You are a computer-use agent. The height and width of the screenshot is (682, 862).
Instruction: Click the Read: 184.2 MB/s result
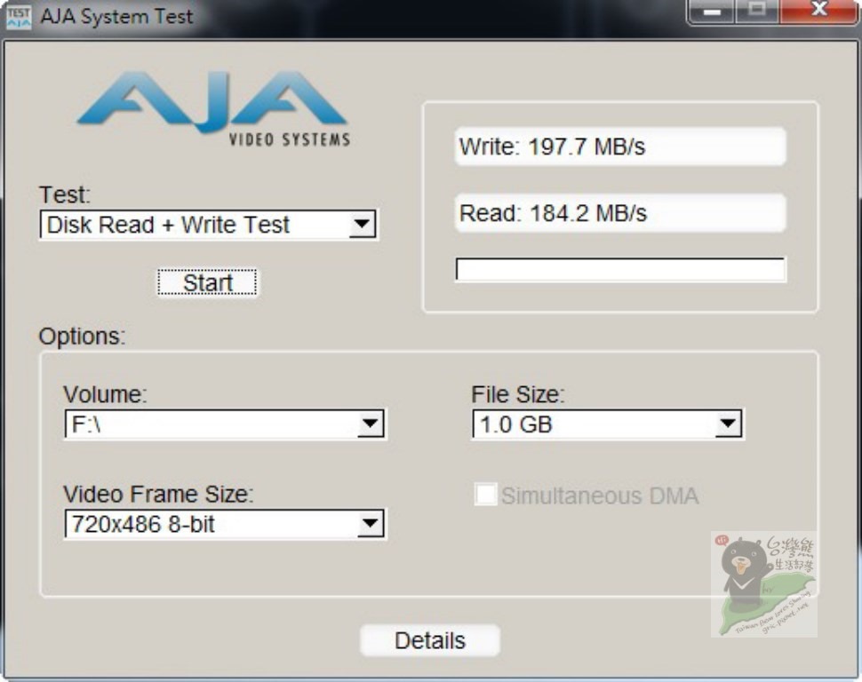click(x=620, y=213)
